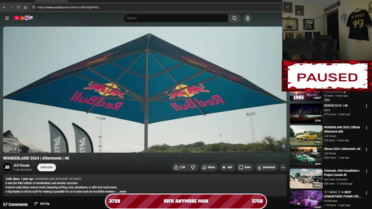Click the YouTube logo
372x209 pixels.
click(x=23, y=18)
